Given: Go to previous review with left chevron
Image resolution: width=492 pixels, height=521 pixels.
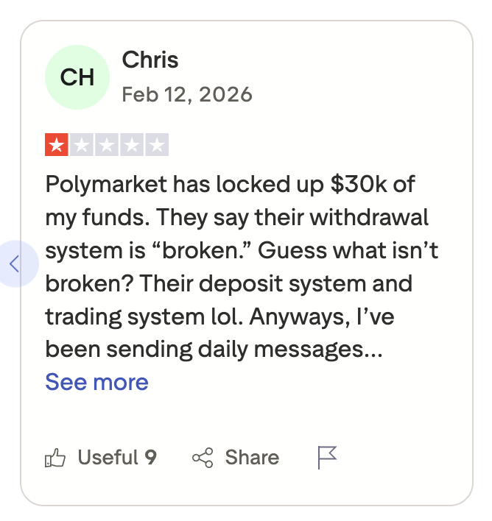Looking at the screenshot, I should pyautogui.click(x=14, y=263).
